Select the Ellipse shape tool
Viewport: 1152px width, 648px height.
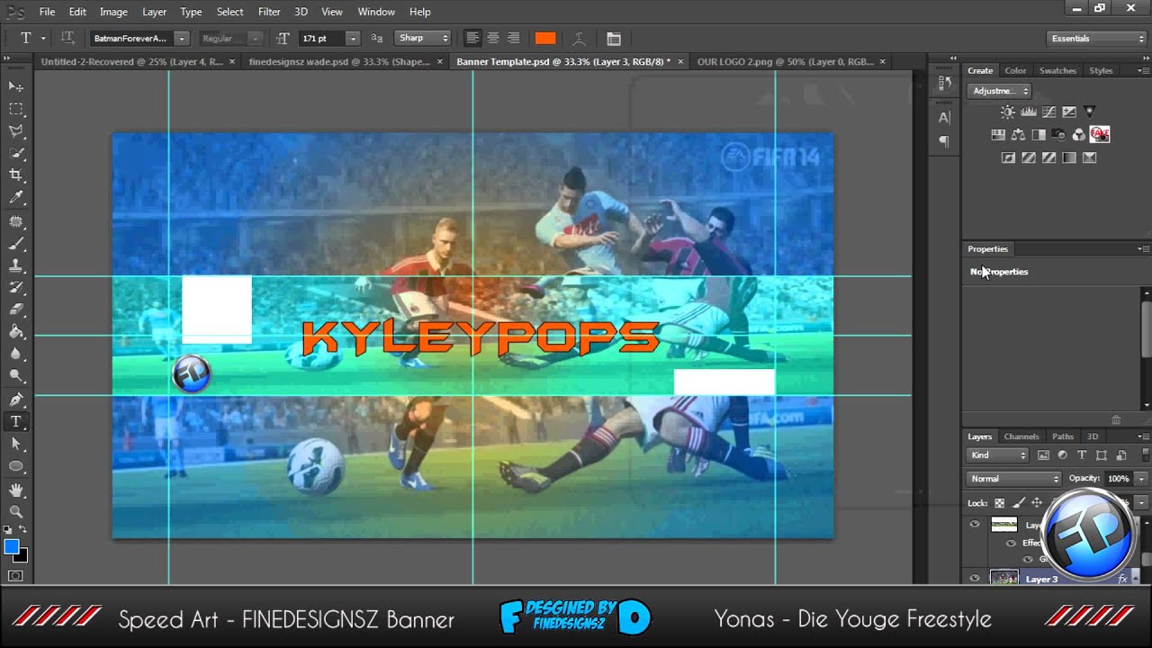(x=16, y=466)
